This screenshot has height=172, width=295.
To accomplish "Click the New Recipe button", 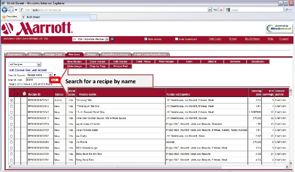I will (x=75, y=62).
